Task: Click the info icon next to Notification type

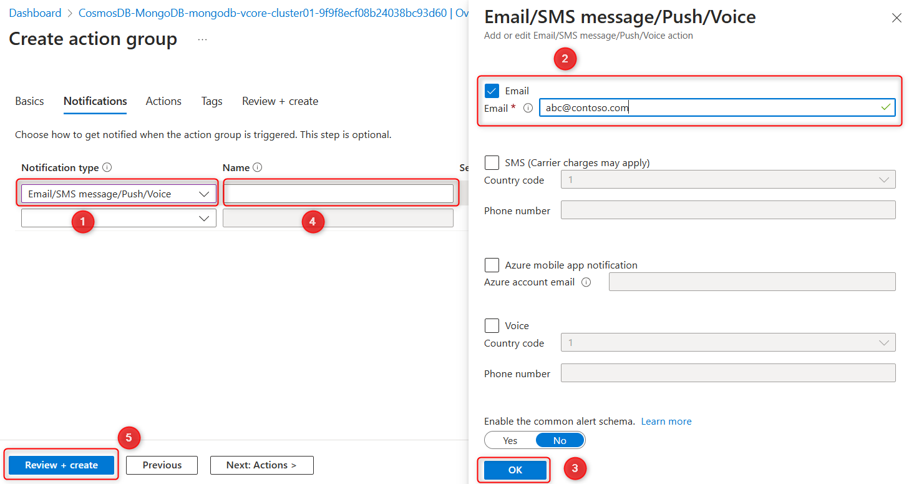Action: click(109, 167)
